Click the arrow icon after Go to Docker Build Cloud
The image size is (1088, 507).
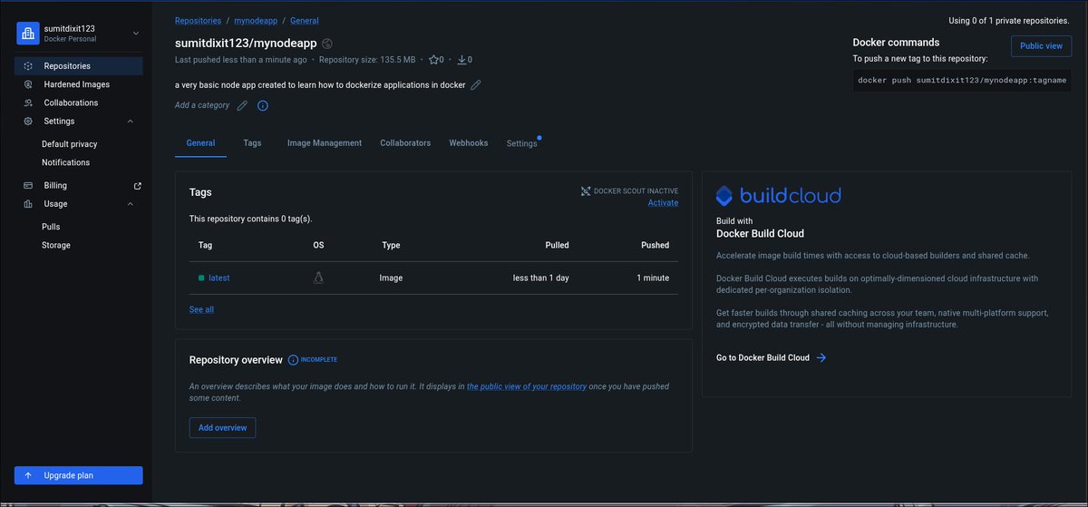tap(821, 358)
